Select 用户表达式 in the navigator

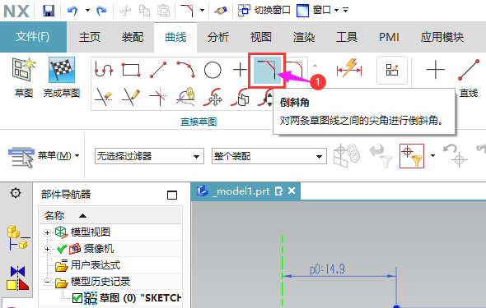96,265
